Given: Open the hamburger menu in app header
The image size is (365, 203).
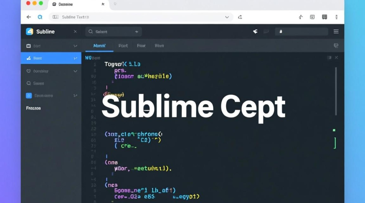Looking at the screenshot, I should 336,32.
